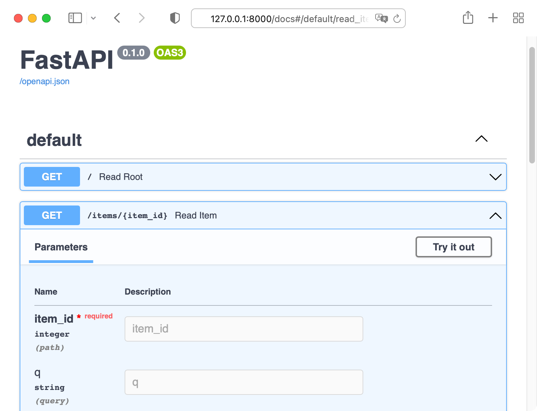The image size is (537, 411).
Task: Click the item_id input field
Action: click(x=244, y=329)
